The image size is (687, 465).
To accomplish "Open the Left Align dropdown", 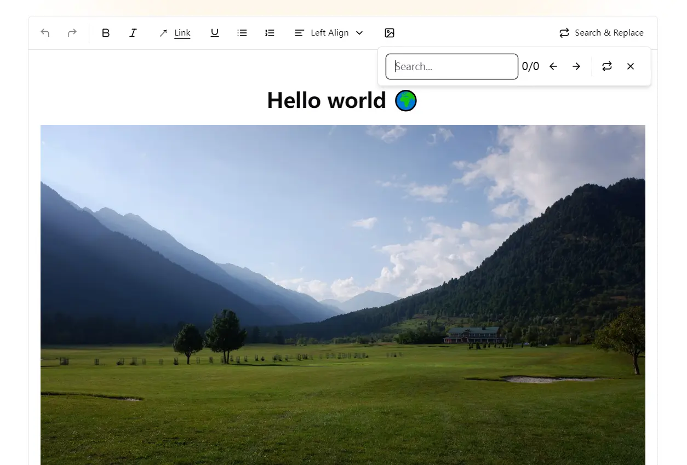I will click(x=329, y=33).
